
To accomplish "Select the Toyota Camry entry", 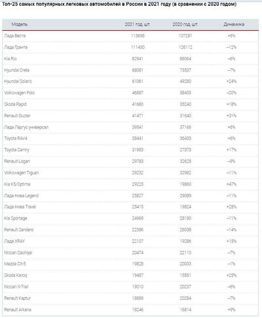I will 16,149.
